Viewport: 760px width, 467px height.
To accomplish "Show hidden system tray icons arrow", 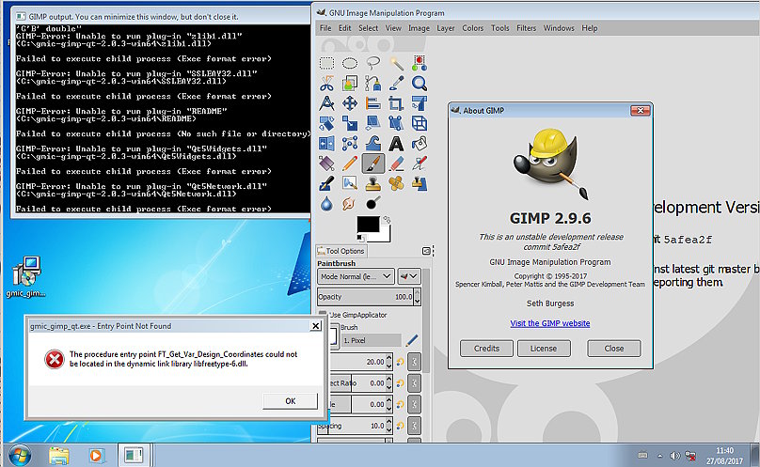I will click(x=659, y=456).
